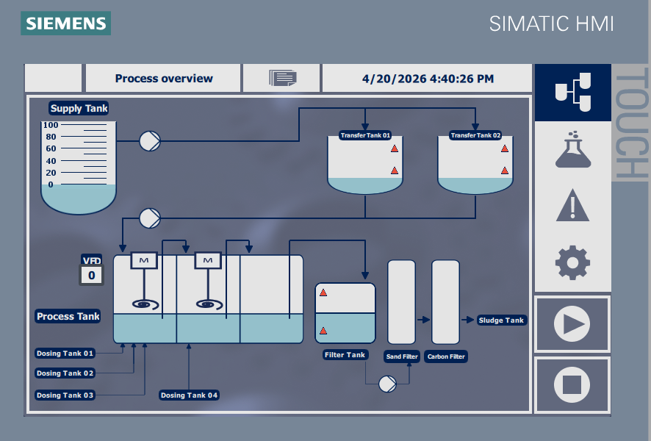Screen dimensions: 651x441
Task: Open the laboratory flask recipe screen
Action: point(573,149)
